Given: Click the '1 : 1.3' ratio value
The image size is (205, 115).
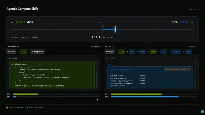Looking at the screenshot, I should tap(96, 37).
